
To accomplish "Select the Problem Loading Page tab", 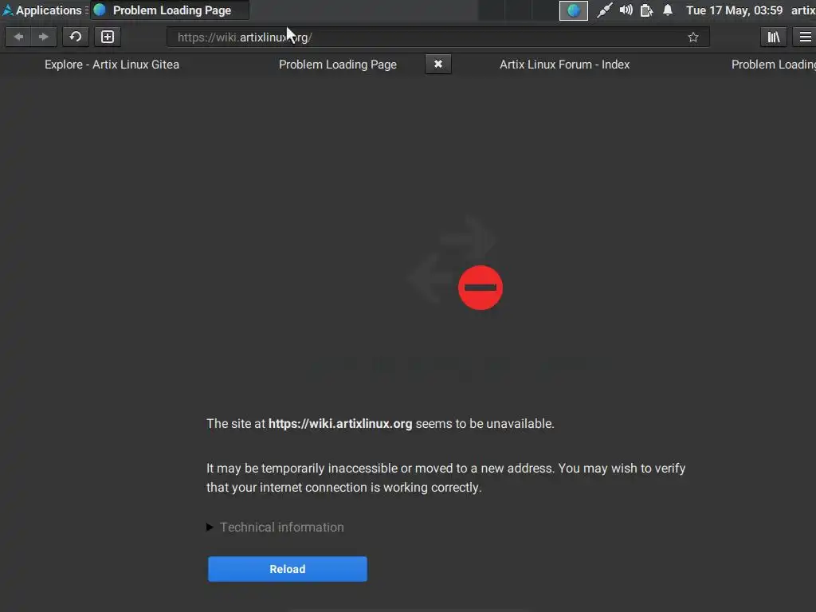I will [x=338, y=65].
